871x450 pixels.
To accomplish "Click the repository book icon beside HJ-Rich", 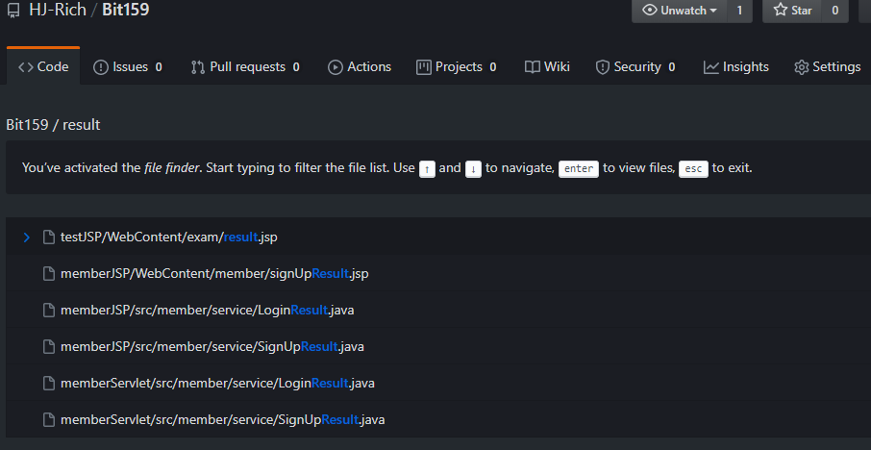I will [x=13, y=10].
